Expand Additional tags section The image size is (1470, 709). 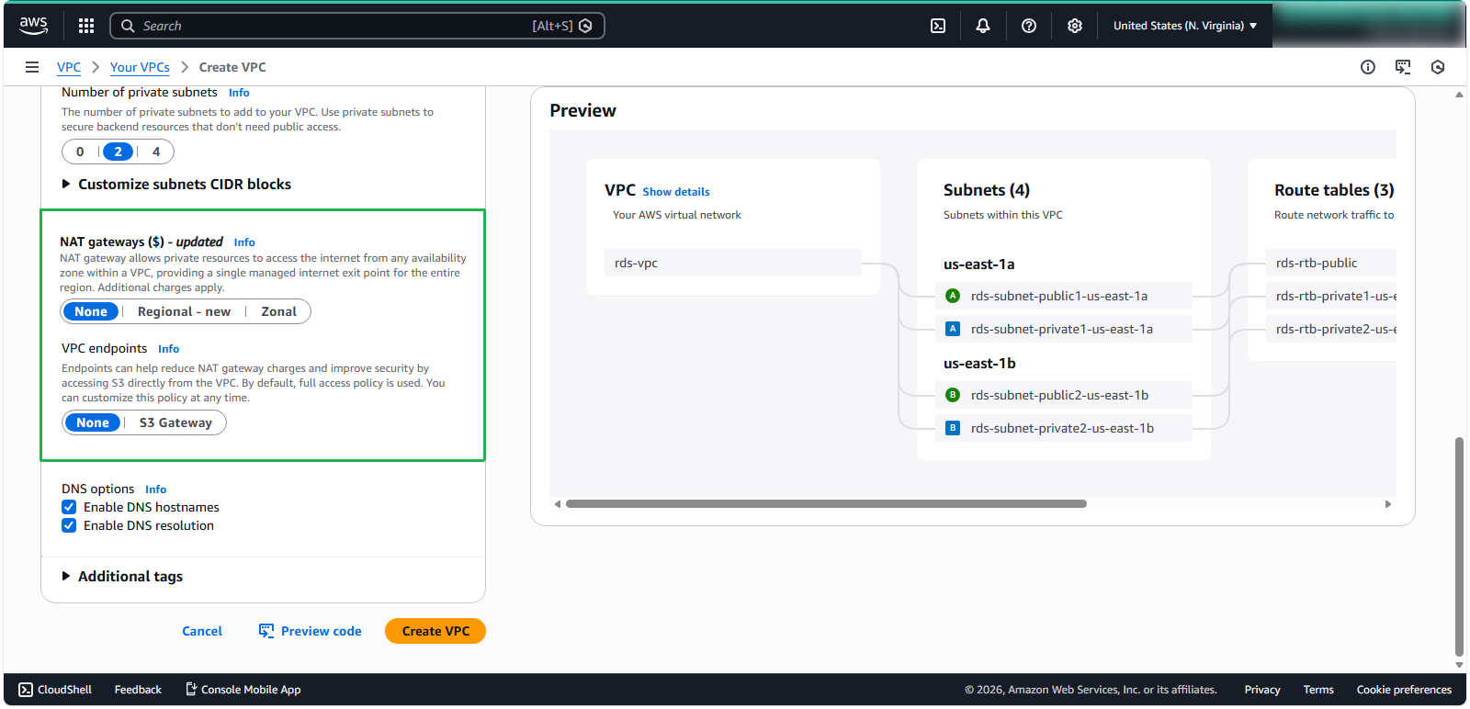pyautogui.click(x=122, y=576)
